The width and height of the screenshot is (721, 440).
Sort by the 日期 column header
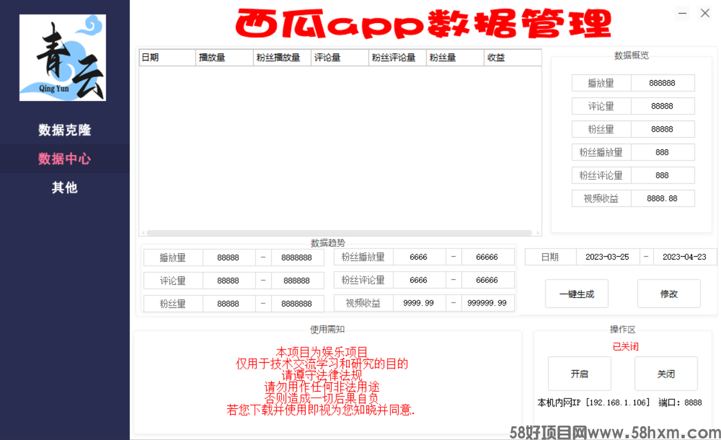click(167, 58)
